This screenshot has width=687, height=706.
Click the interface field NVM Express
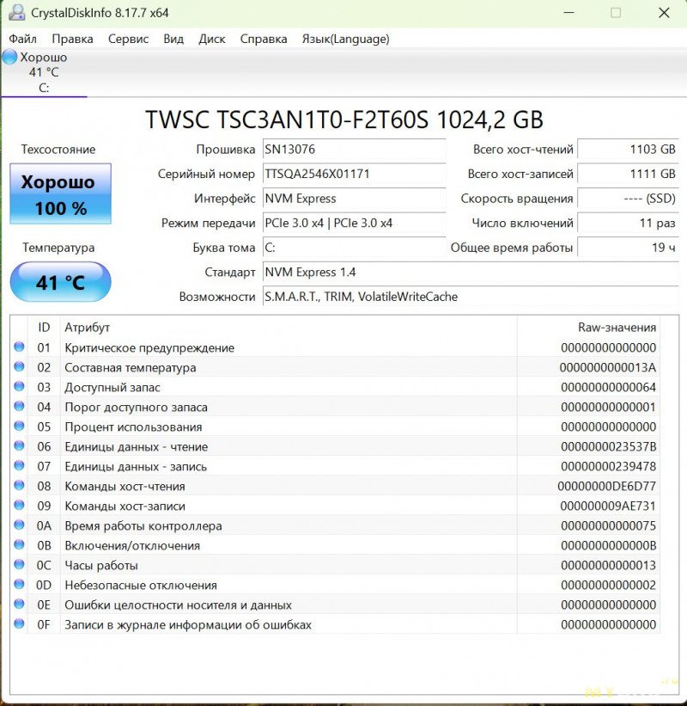[x=355, y=199]
